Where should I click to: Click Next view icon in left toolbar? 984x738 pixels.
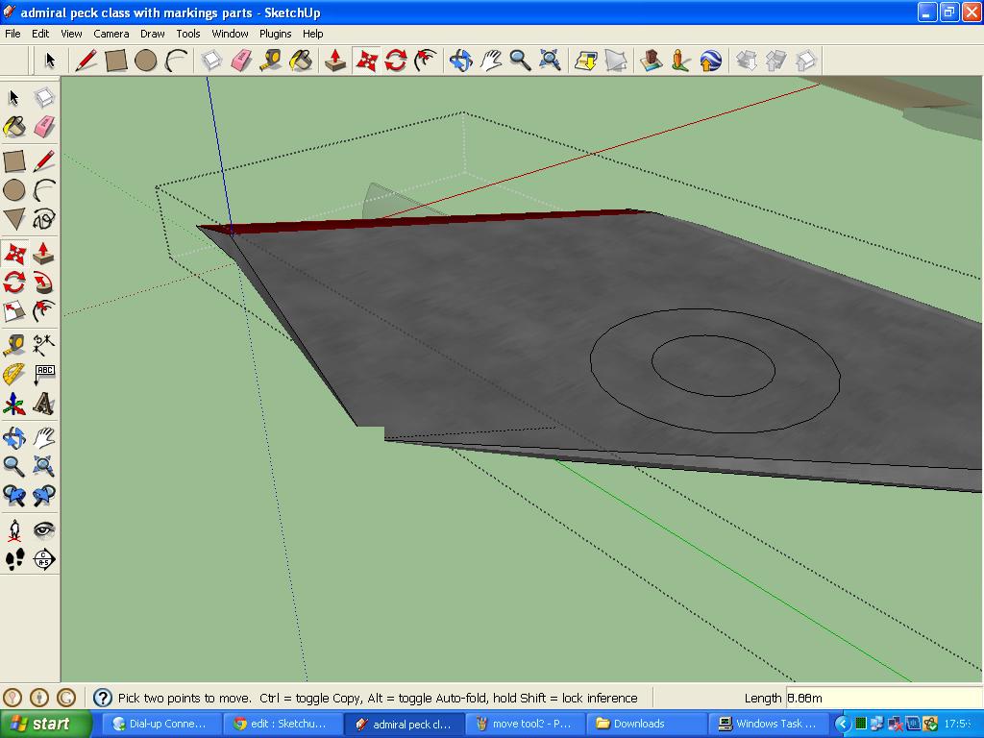[x=44, y=496]
